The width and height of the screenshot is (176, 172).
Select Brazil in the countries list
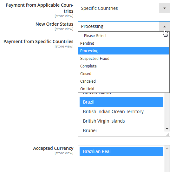point(121,102)
